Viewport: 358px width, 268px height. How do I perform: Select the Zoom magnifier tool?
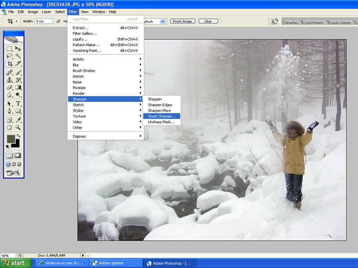[18, 127]
